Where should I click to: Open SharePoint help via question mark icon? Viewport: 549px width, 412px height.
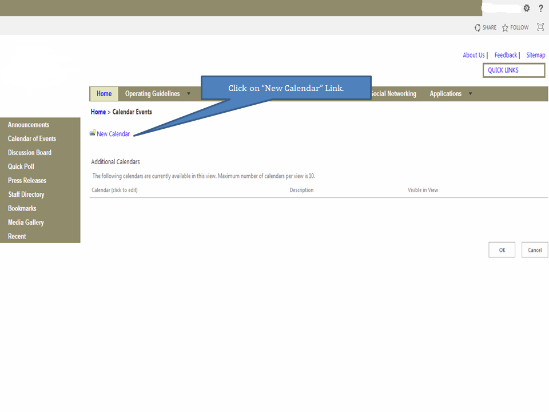[540, 8]
